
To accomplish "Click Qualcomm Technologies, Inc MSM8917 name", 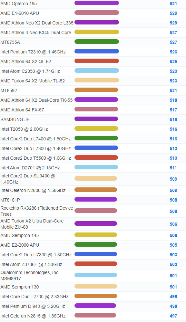I will [x=29, y=276].
